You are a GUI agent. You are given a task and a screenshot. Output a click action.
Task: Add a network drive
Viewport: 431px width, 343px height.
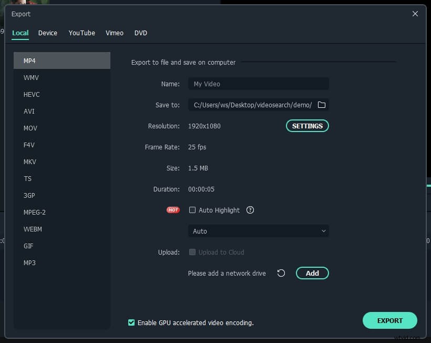click(312, 273)
